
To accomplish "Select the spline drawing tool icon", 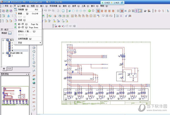I will (x=34, y=71).
